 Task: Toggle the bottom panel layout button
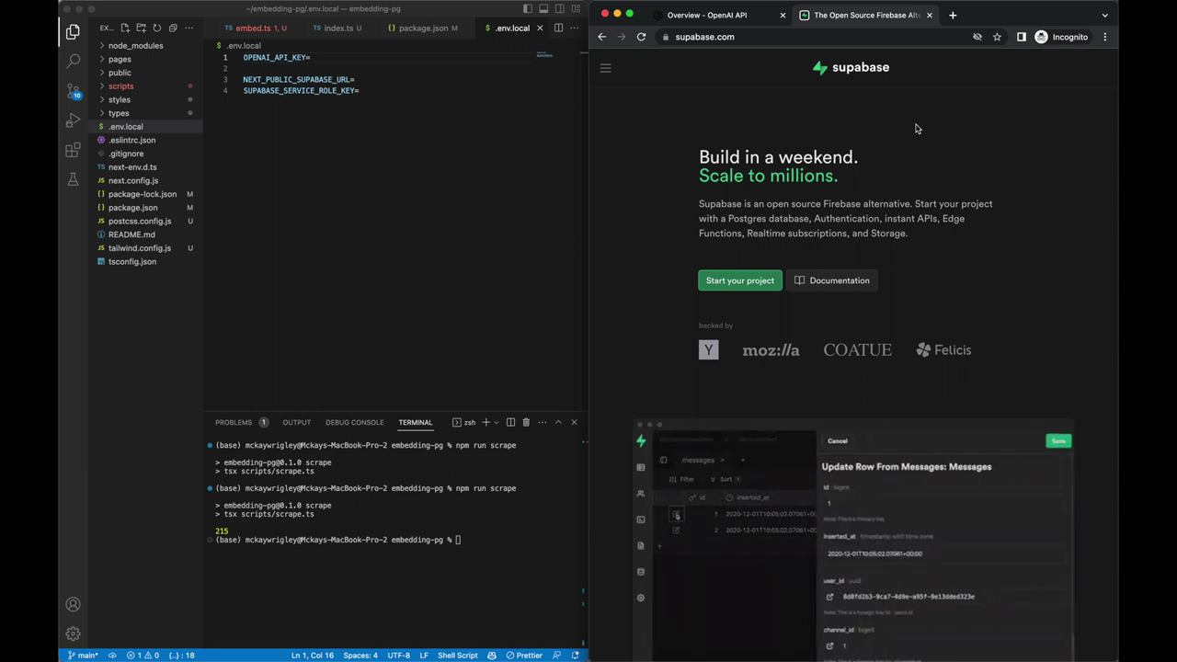[543, 8]
